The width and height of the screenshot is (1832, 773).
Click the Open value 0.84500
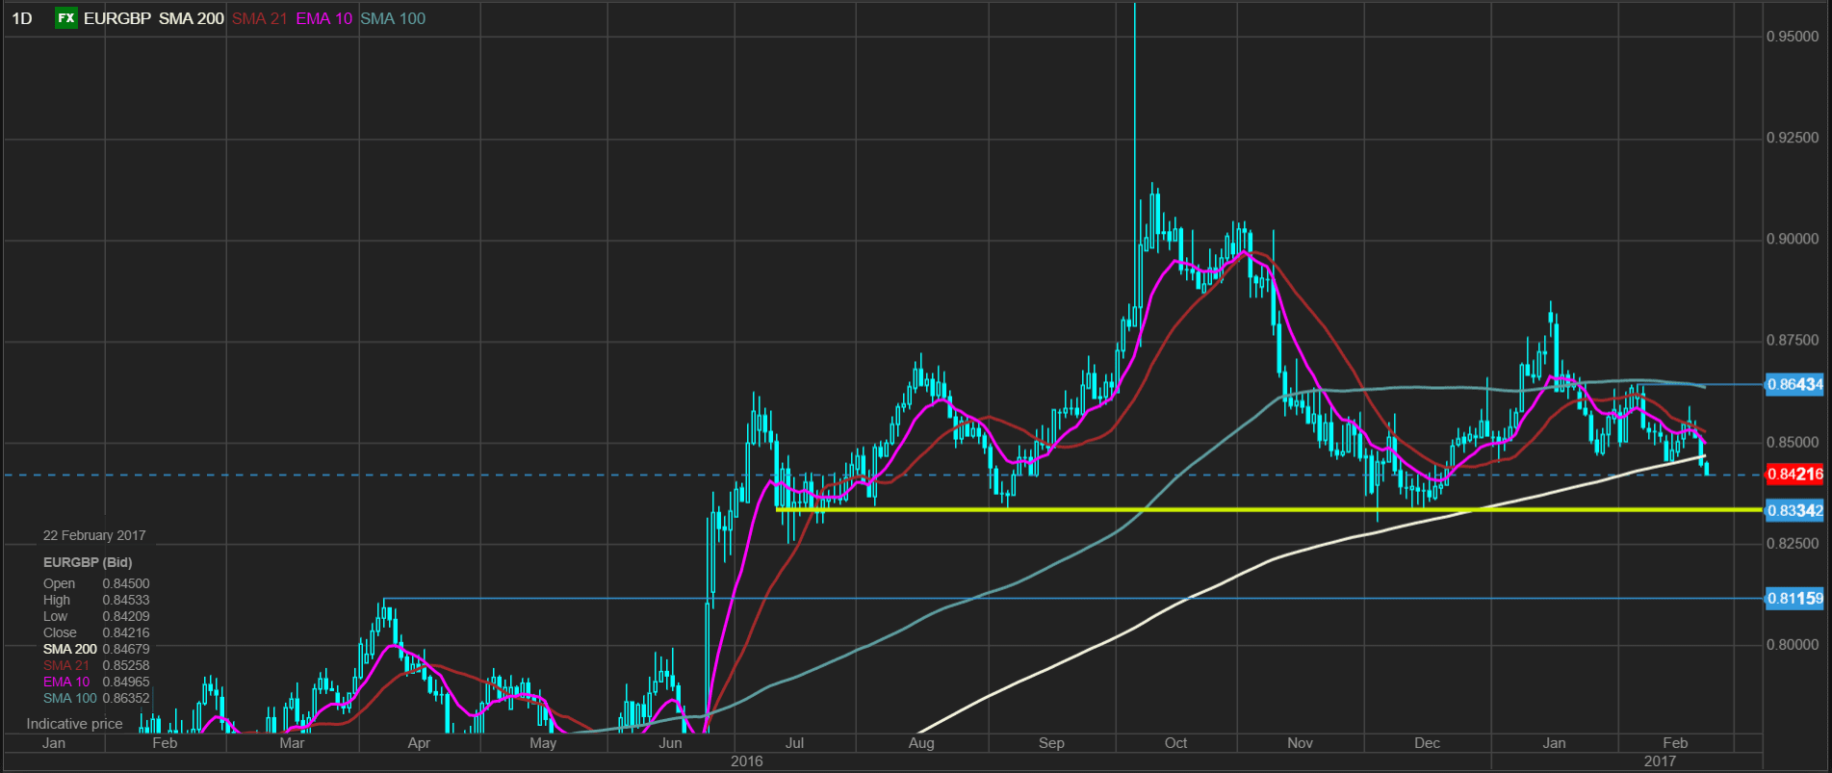(x=126, y=583)
